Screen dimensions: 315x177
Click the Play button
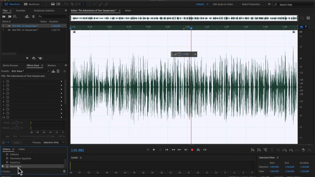pyautogui.click(x=154, y=150)
